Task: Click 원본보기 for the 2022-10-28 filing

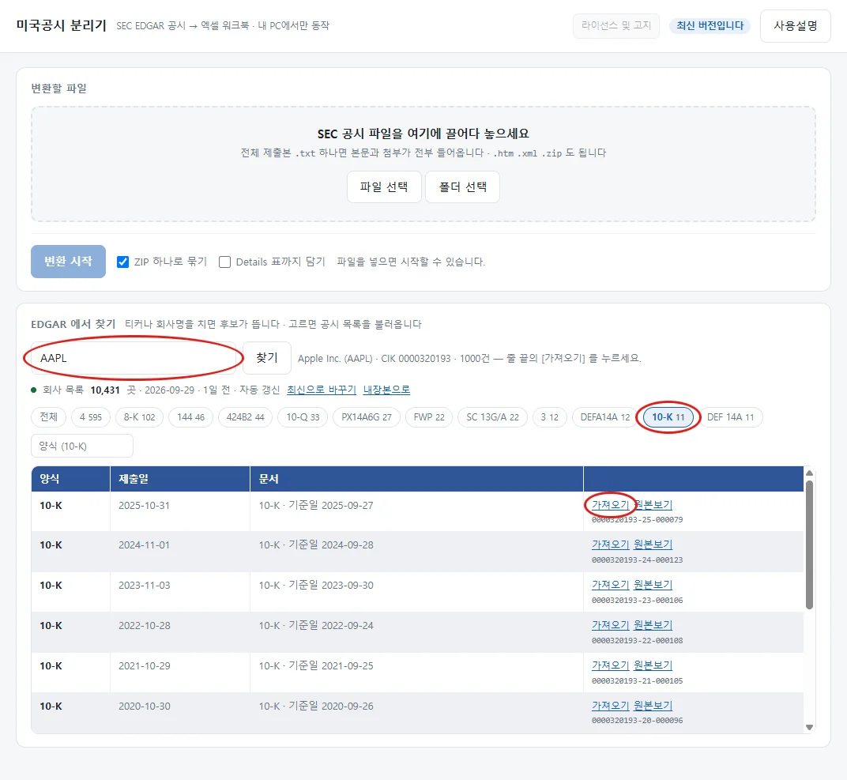Action: [653, 626]
